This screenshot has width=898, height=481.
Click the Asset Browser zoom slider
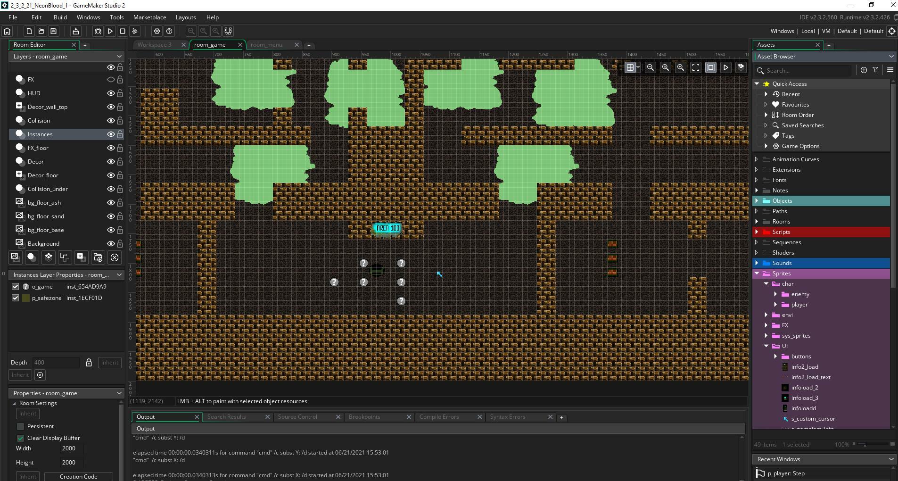point(864,445)
